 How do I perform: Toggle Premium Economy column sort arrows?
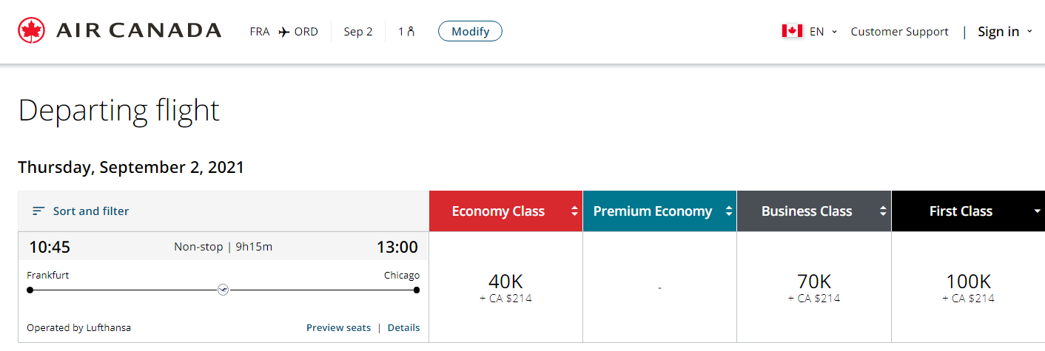point(729,211)
